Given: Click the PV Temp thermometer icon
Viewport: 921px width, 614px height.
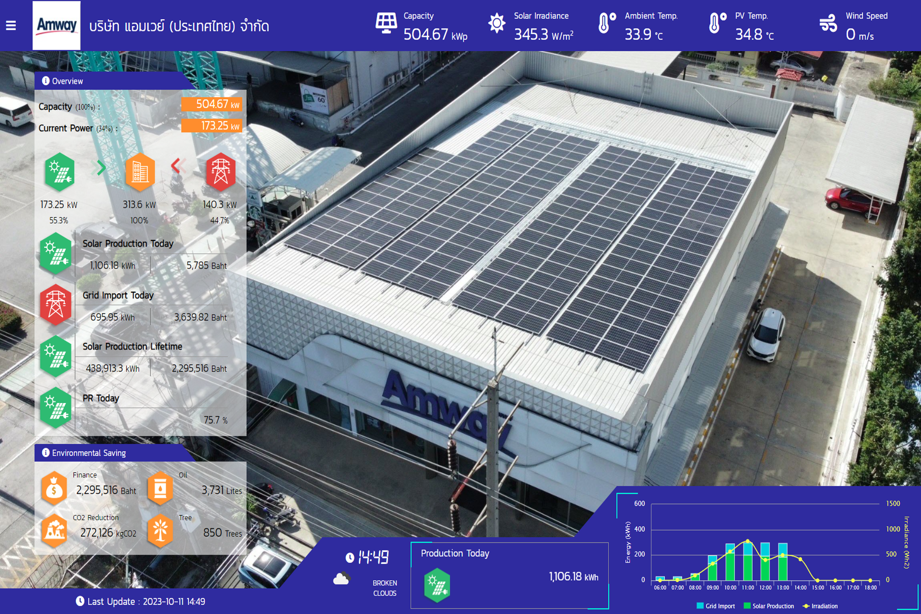Looking at the screenshot, I should [717, 23].
